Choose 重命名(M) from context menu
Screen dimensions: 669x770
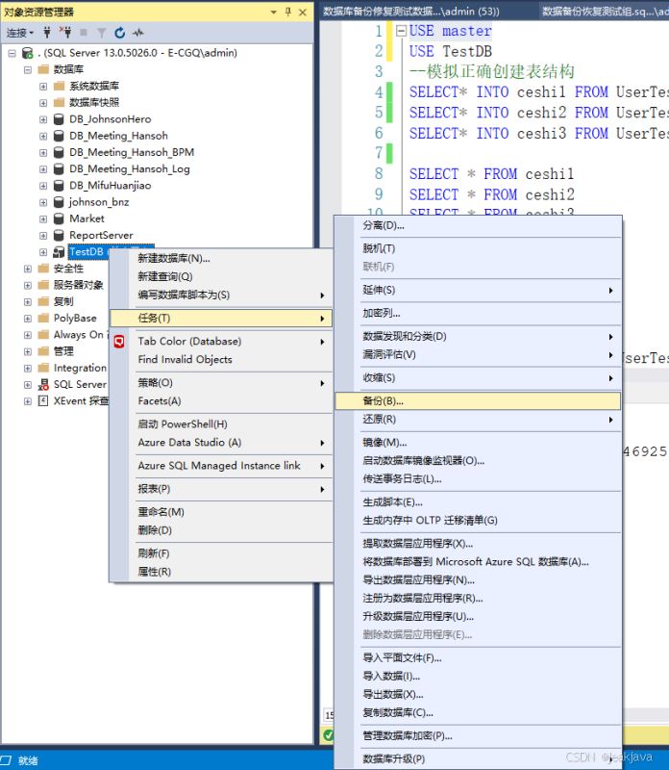(222, 512)
